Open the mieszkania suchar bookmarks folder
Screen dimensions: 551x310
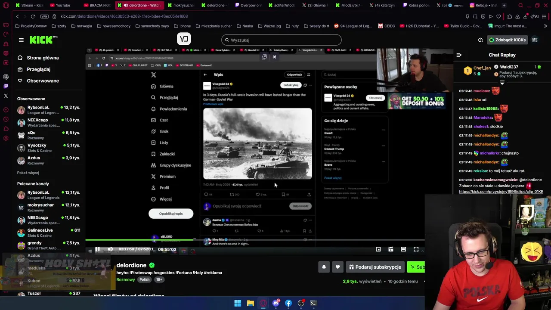(213, 26)
